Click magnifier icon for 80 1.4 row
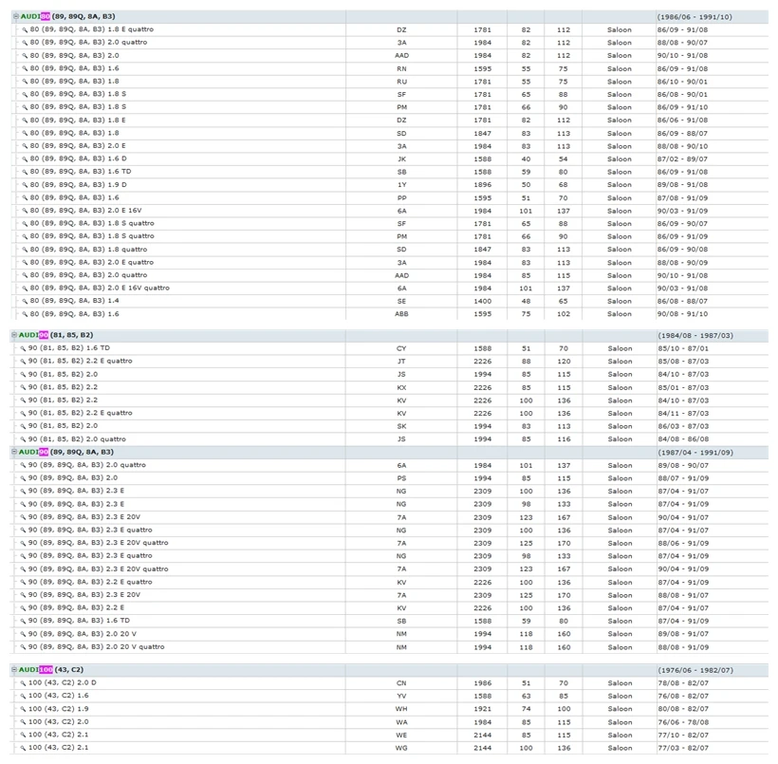Image resolution: width=778 pixels, height=764 pixels. tap(25, 301)
